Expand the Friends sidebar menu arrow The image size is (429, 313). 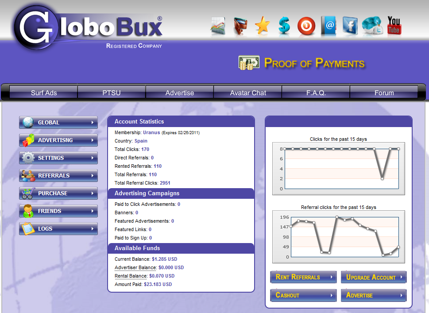[x=93, y=211]
